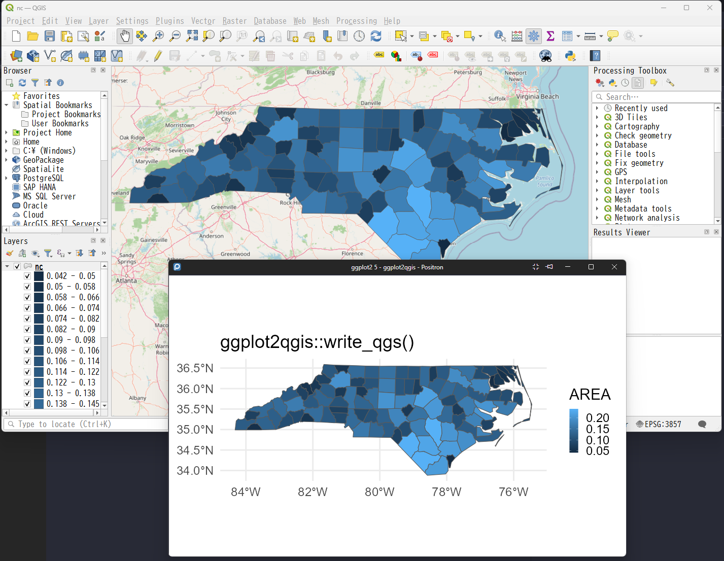Click the Browser panel refresh icon

pyautogui.click(x=22, y=83)
